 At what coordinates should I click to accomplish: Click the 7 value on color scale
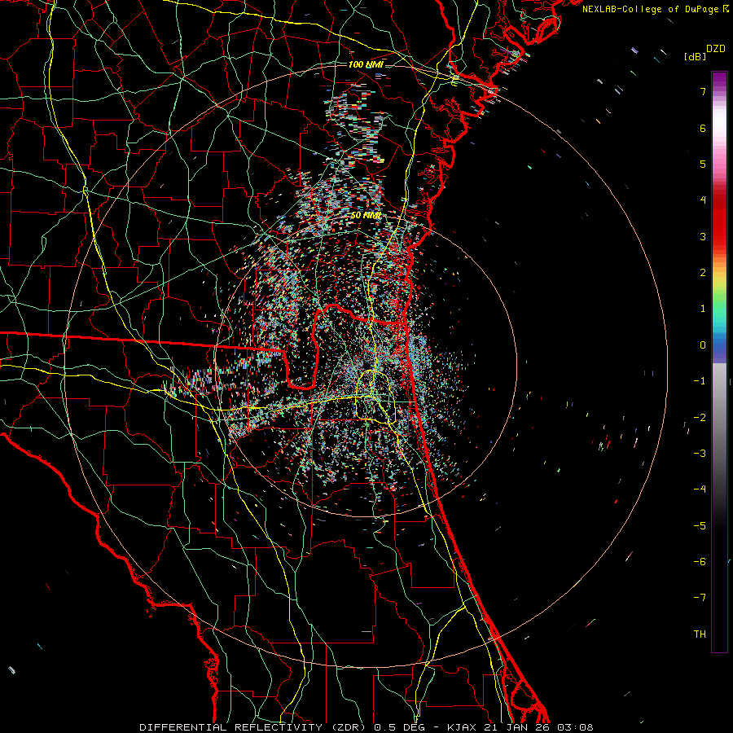[x=703, y=91]
